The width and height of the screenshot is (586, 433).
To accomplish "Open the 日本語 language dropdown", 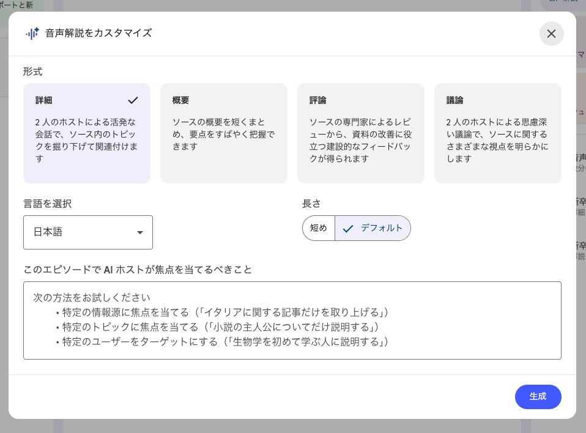I will tap(88, 232).
